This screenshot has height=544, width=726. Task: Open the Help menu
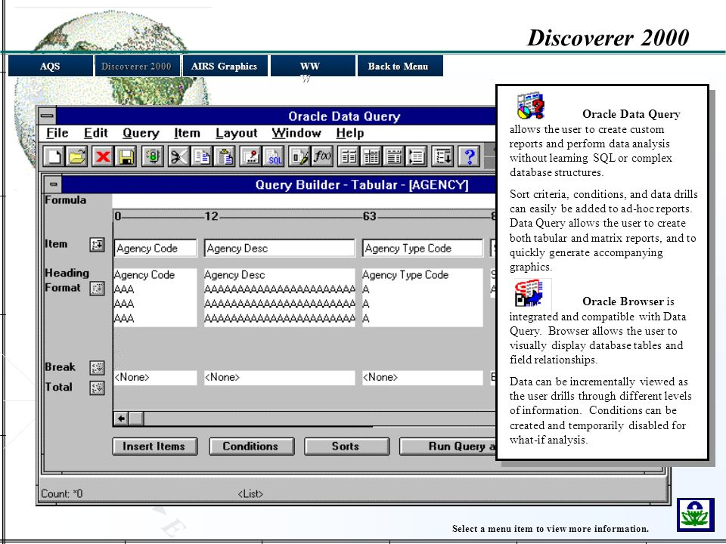[350, 133]
